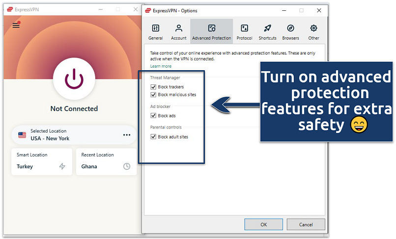Open location picker three-dots icon

[127, 135]
